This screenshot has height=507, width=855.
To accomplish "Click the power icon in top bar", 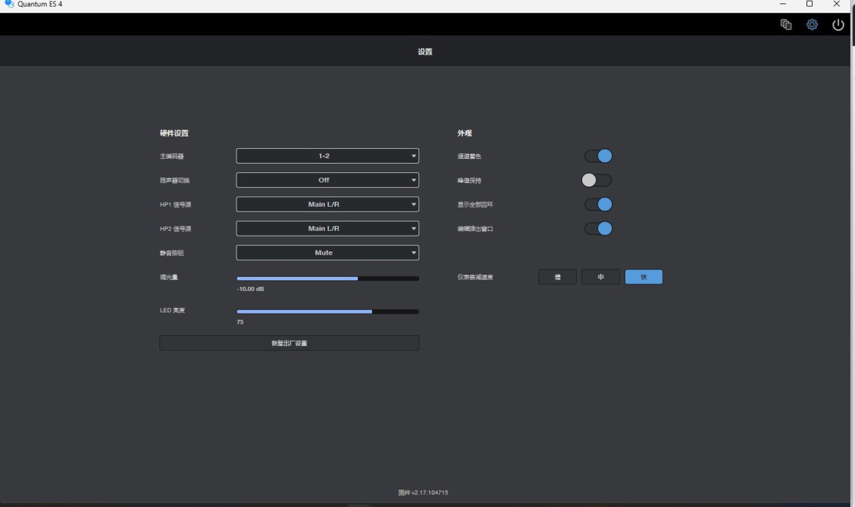I will pos(838,25).
